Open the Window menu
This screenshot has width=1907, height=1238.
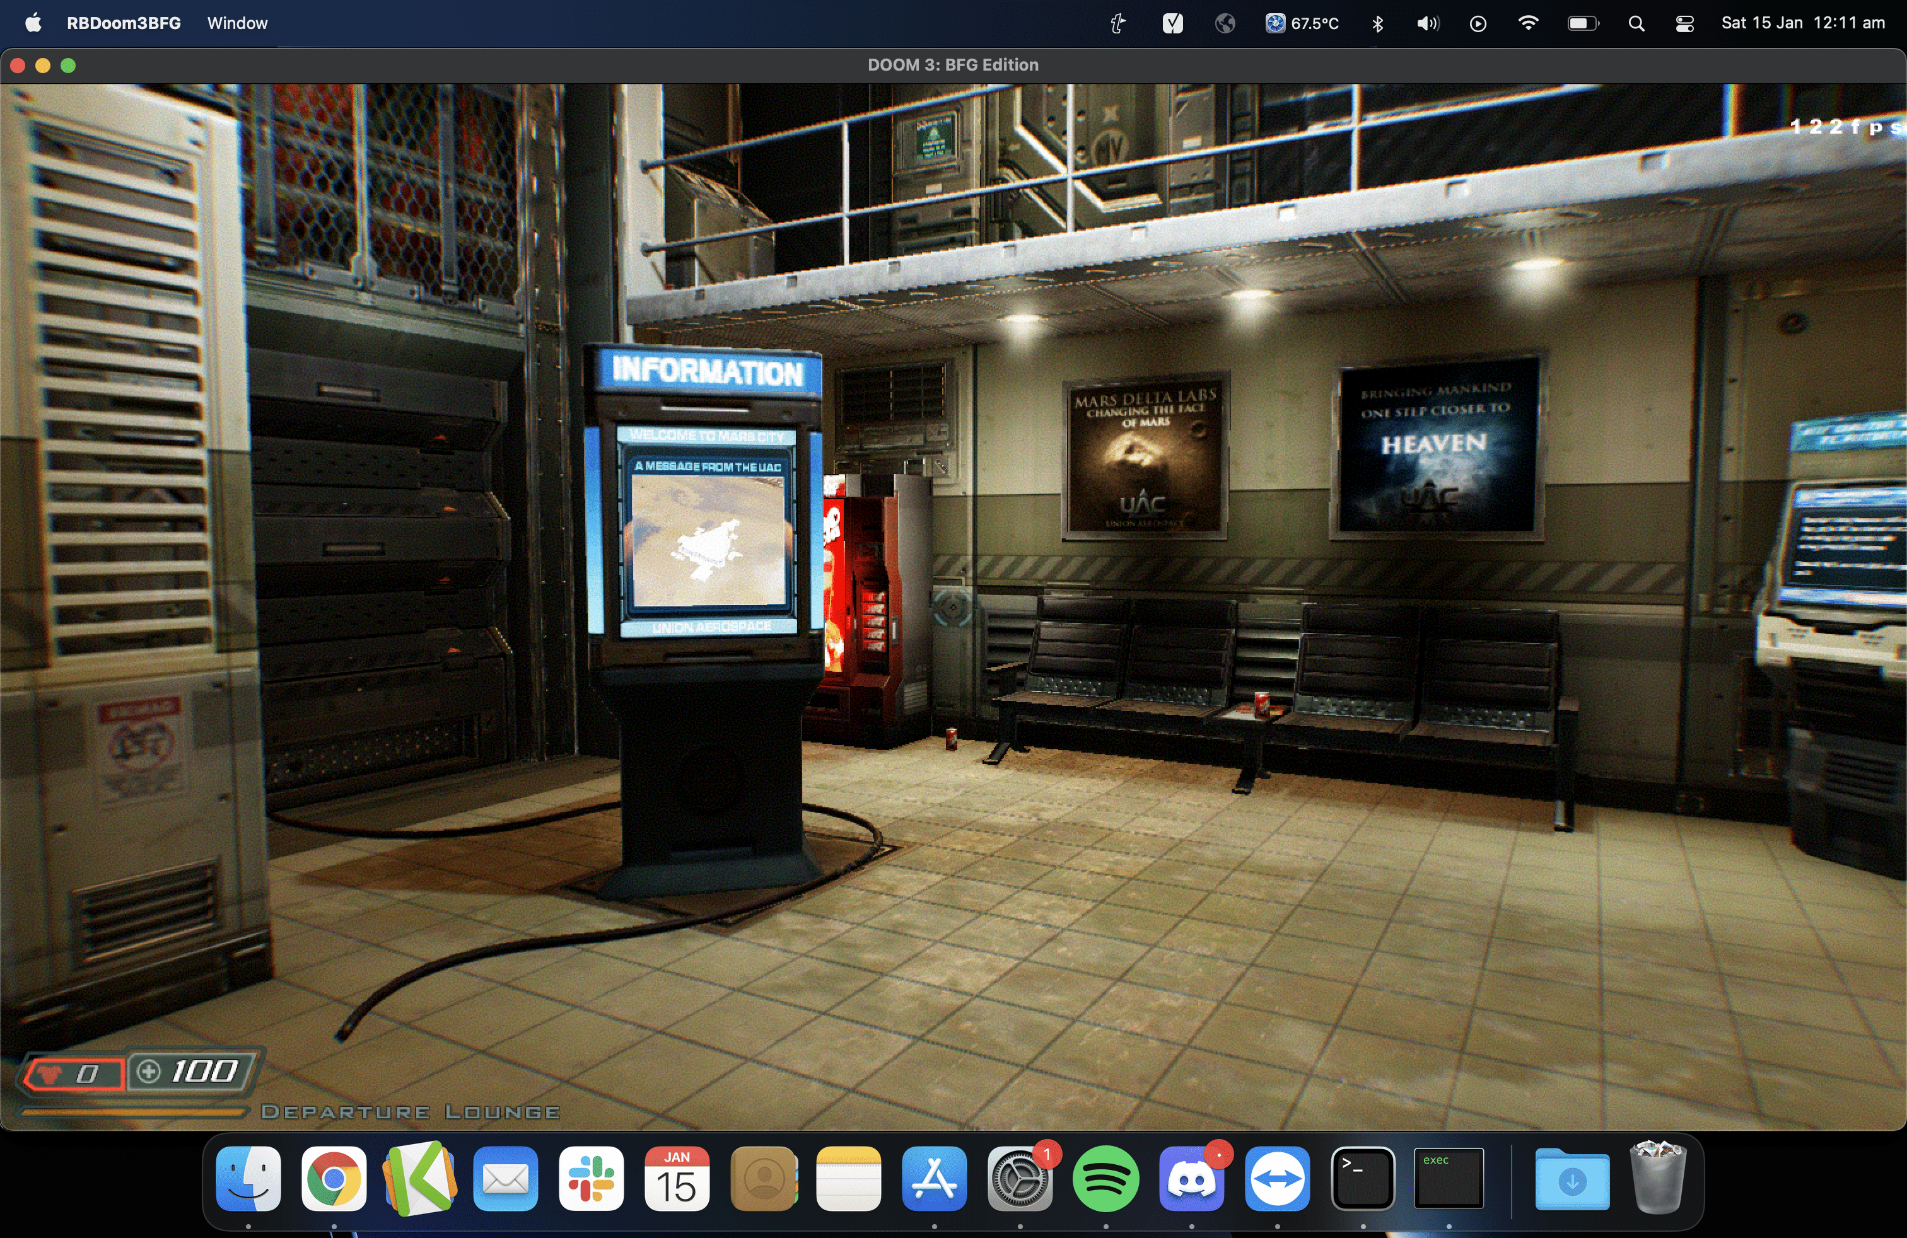pos(236,23)
